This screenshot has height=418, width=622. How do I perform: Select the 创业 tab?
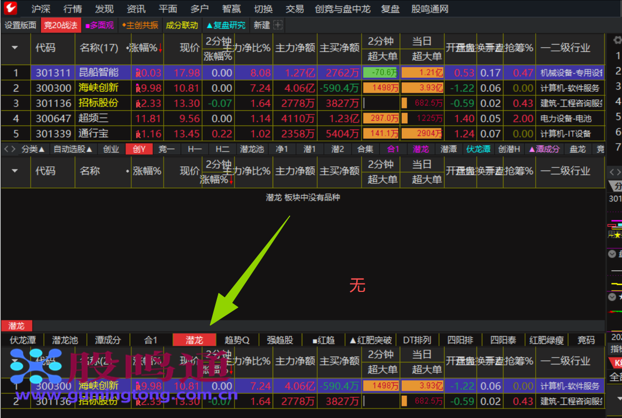pos(111,149)
